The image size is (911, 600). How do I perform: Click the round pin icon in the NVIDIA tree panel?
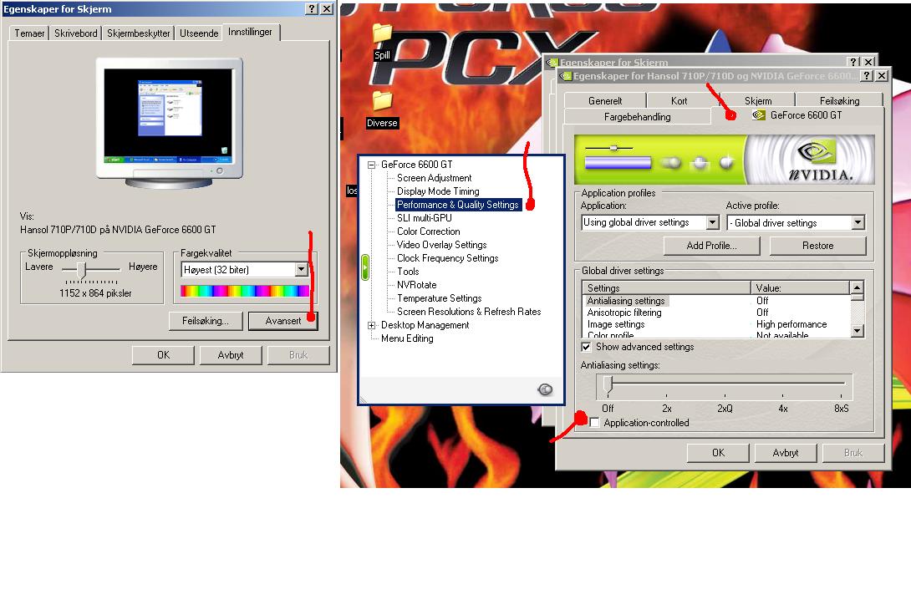(545, 389)
